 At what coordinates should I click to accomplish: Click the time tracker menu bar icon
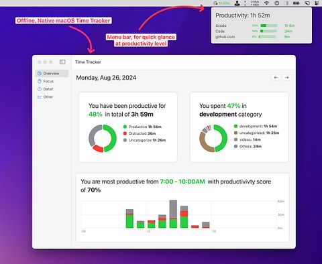222,3
